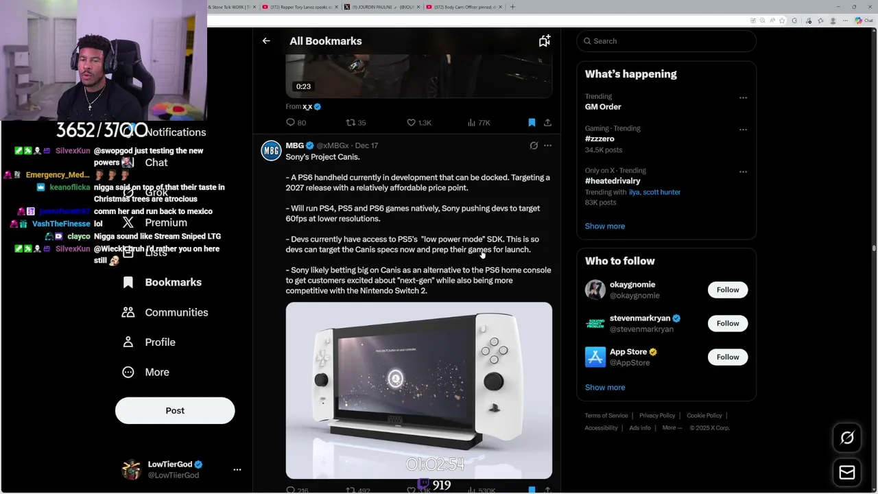Click the x.x source account link
The width and height of the screenshot is (878, 494).
point(307,106)
